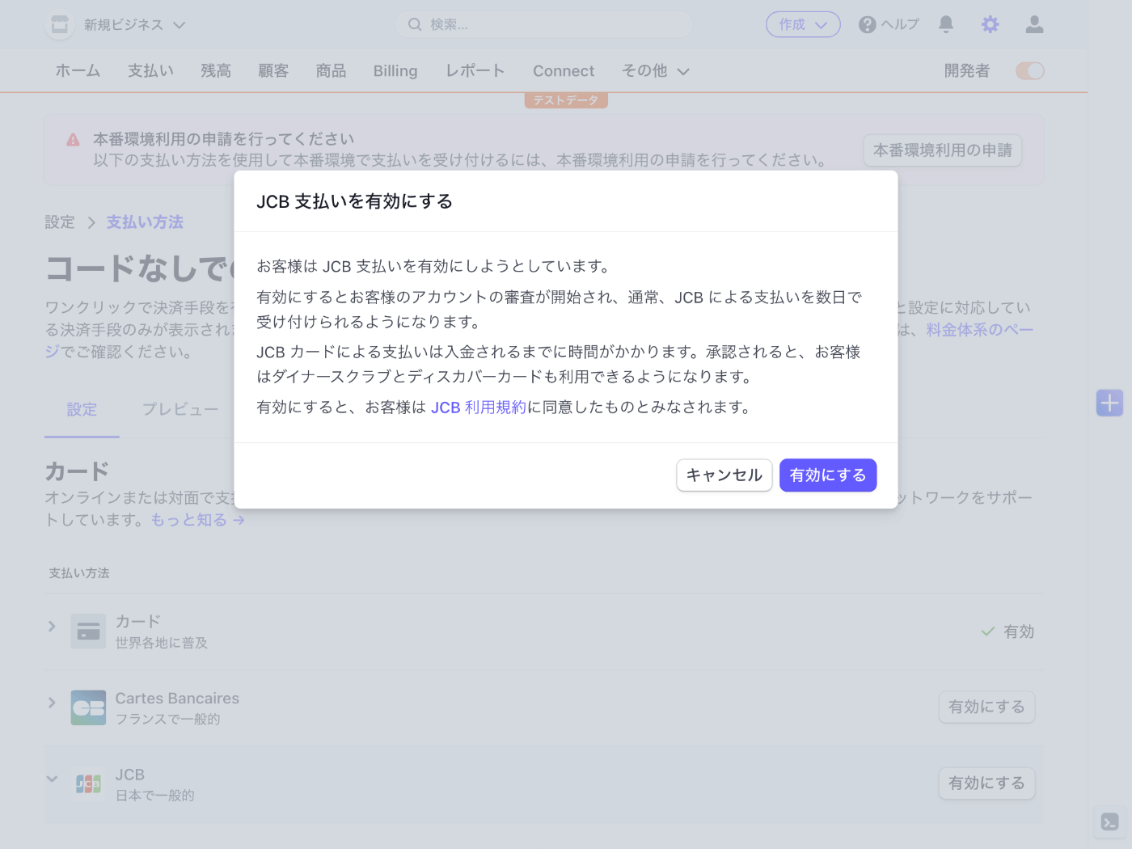Click the warning triangle icon
Screen dimensions: 1132x849
[x=73, y=140]
